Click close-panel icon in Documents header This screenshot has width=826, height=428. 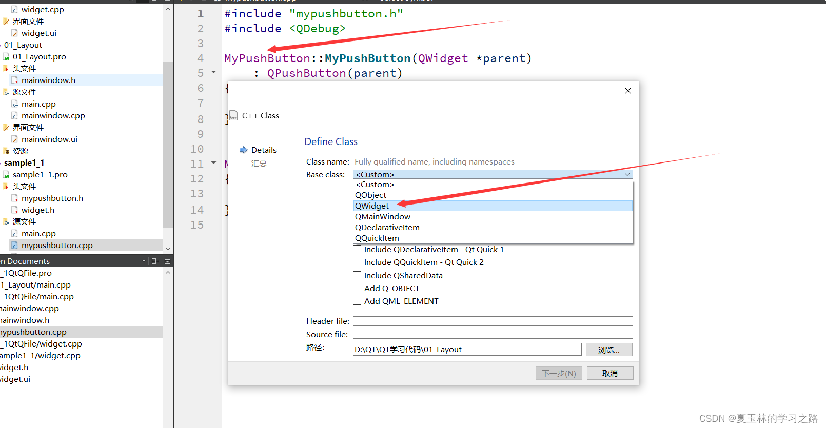(167, 261)
